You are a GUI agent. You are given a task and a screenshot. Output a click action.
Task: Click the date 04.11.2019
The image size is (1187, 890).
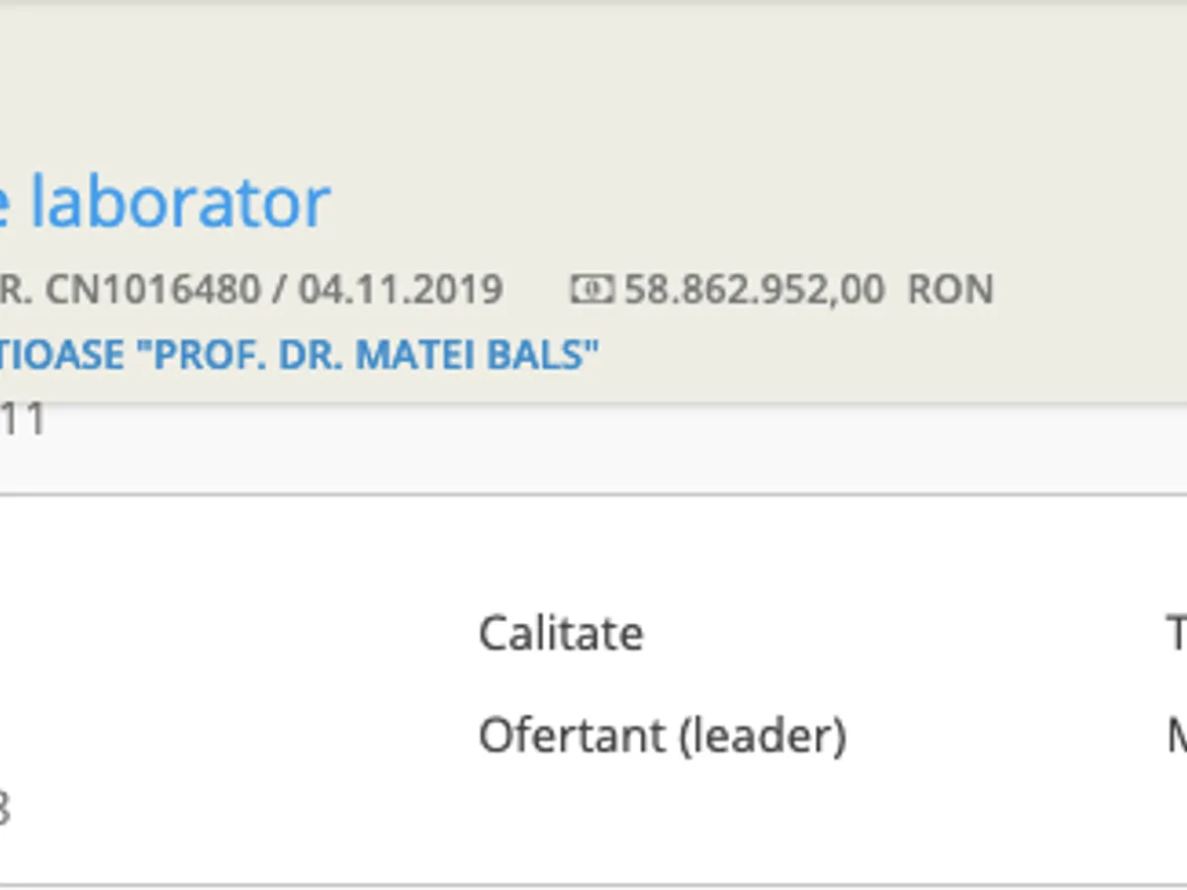(x=401, y=290)
